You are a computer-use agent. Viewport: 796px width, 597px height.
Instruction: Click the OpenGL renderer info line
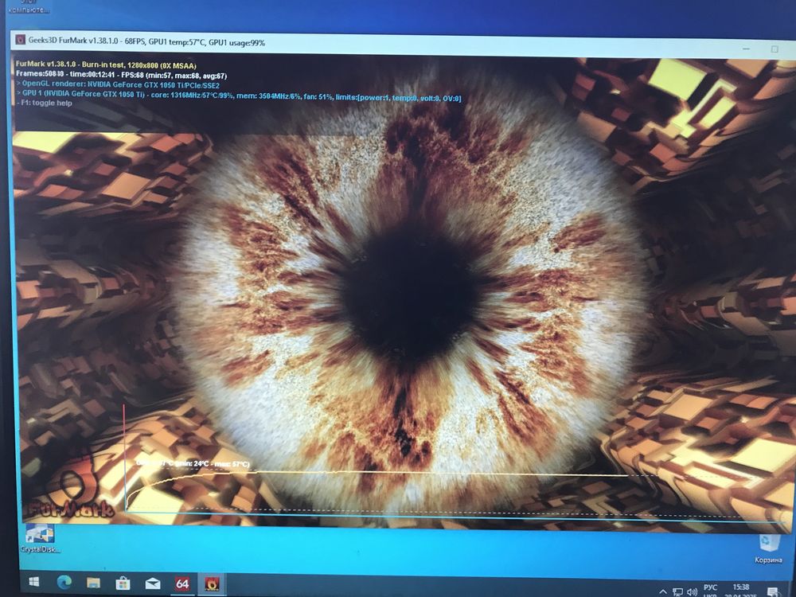tap(118, 84)
